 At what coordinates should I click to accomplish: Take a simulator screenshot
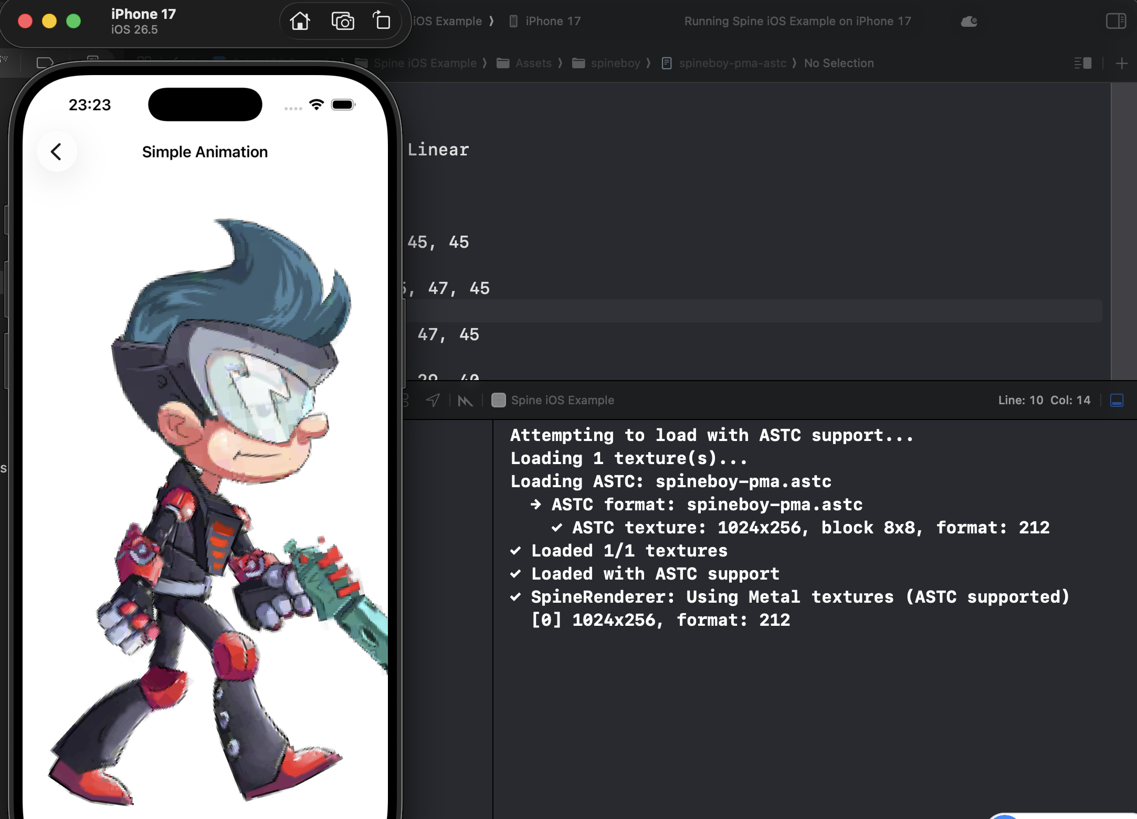click(343, 22)
